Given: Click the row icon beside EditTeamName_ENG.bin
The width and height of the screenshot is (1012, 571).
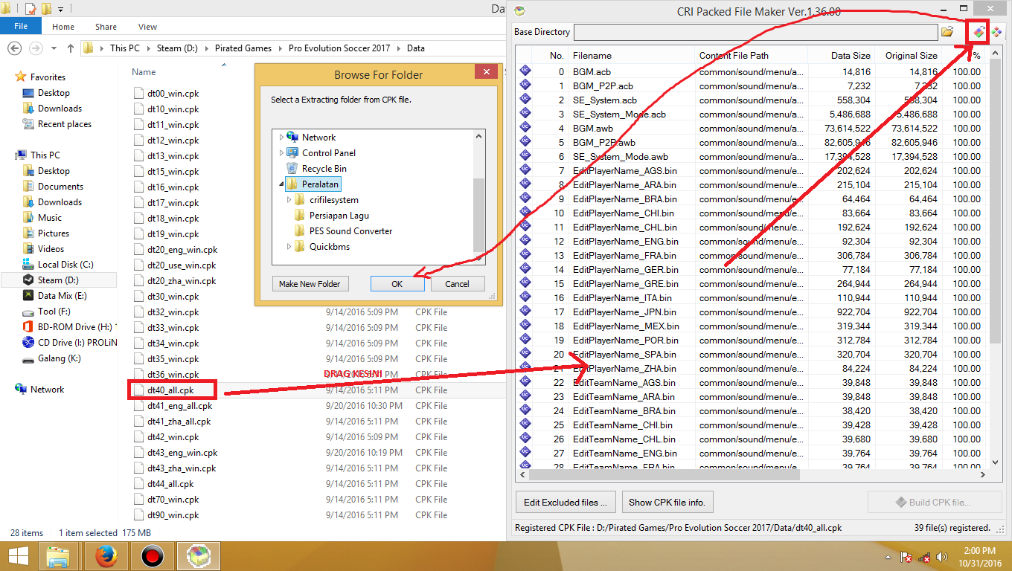Looking at the screenshot, I should point(525,453).
